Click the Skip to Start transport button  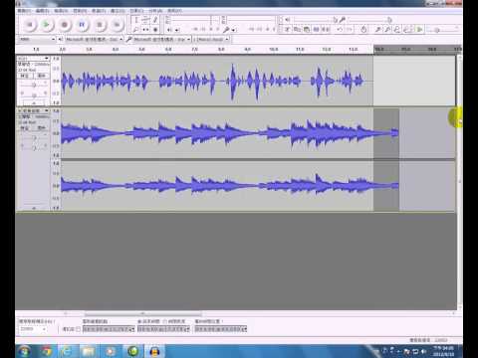point(29,25)
